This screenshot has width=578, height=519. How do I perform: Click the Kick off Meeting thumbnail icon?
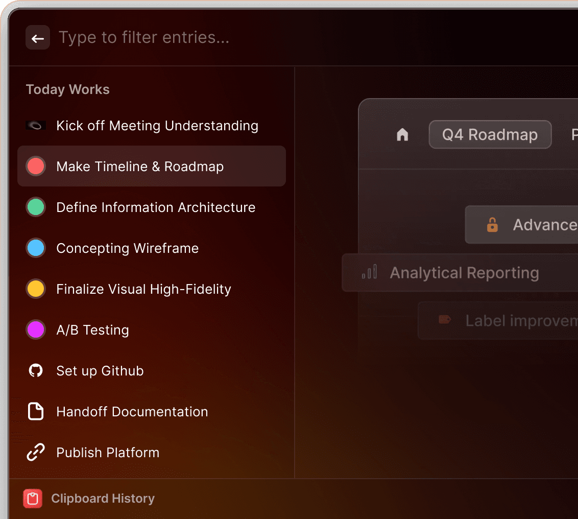tap(36, 126)
